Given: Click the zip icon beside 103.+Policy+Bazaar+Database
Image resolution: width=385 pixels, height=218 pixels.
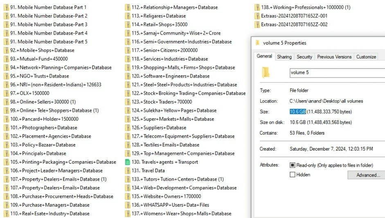Looking at the screenshot, I should coord(6,145).
